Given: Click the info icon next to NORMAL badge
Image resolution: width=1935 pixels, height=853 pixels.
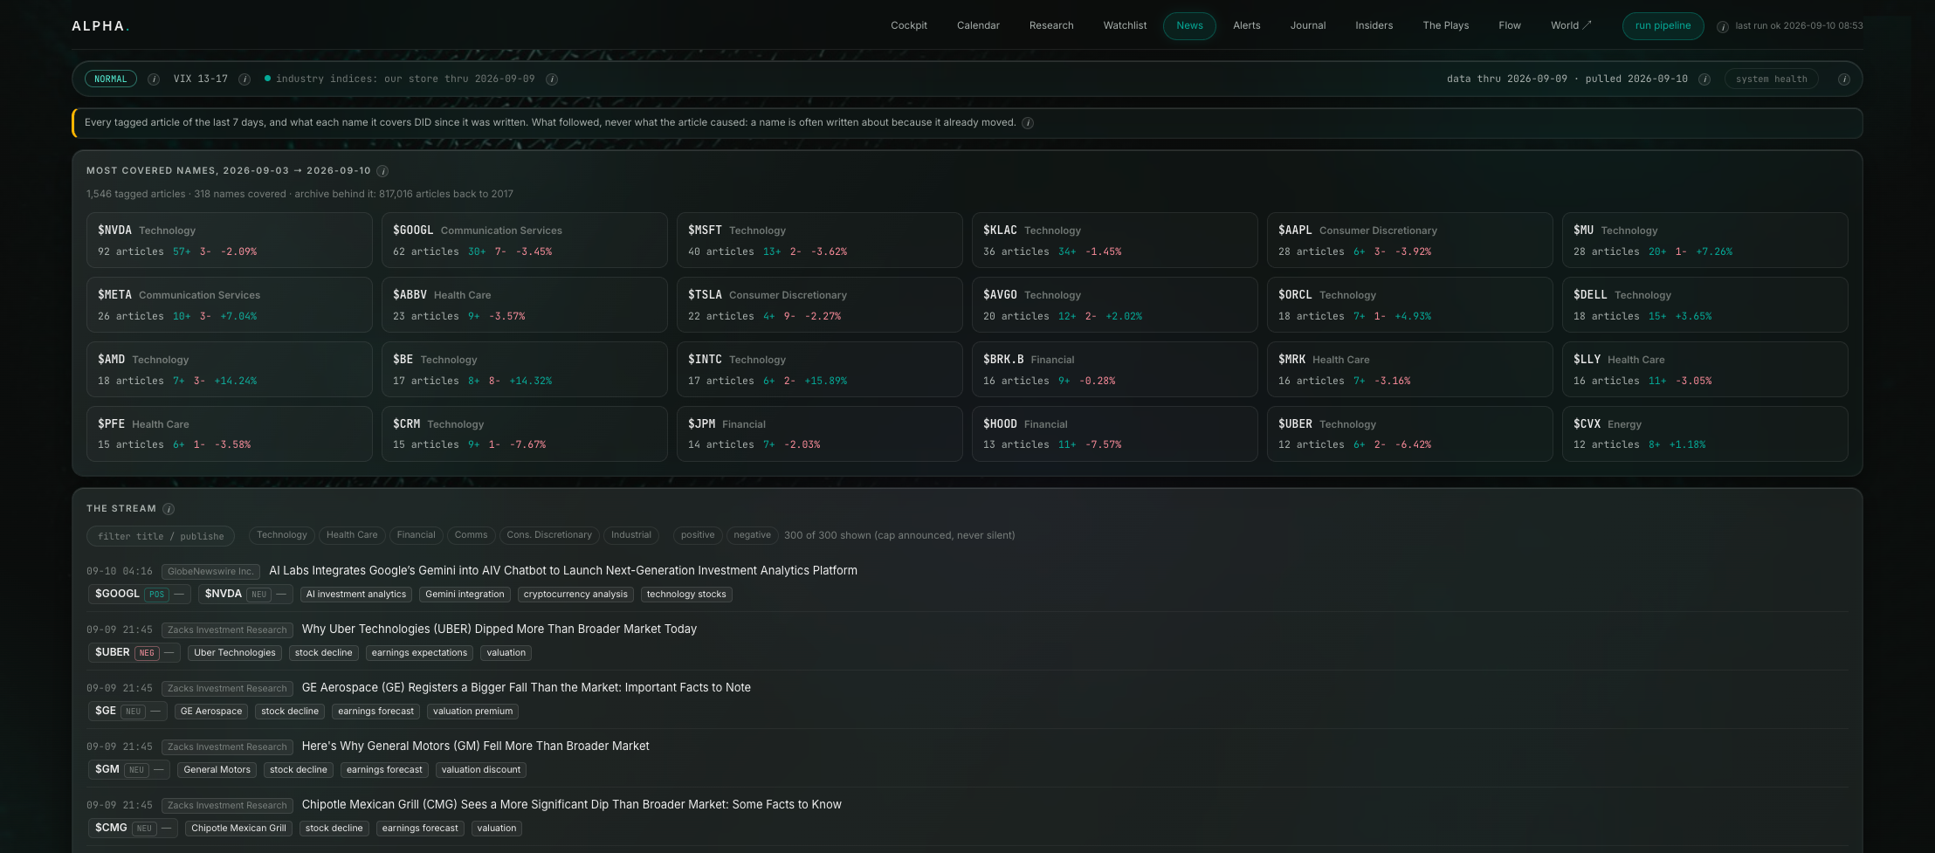Looking at the screenshot, I should [x=154, y=79].
